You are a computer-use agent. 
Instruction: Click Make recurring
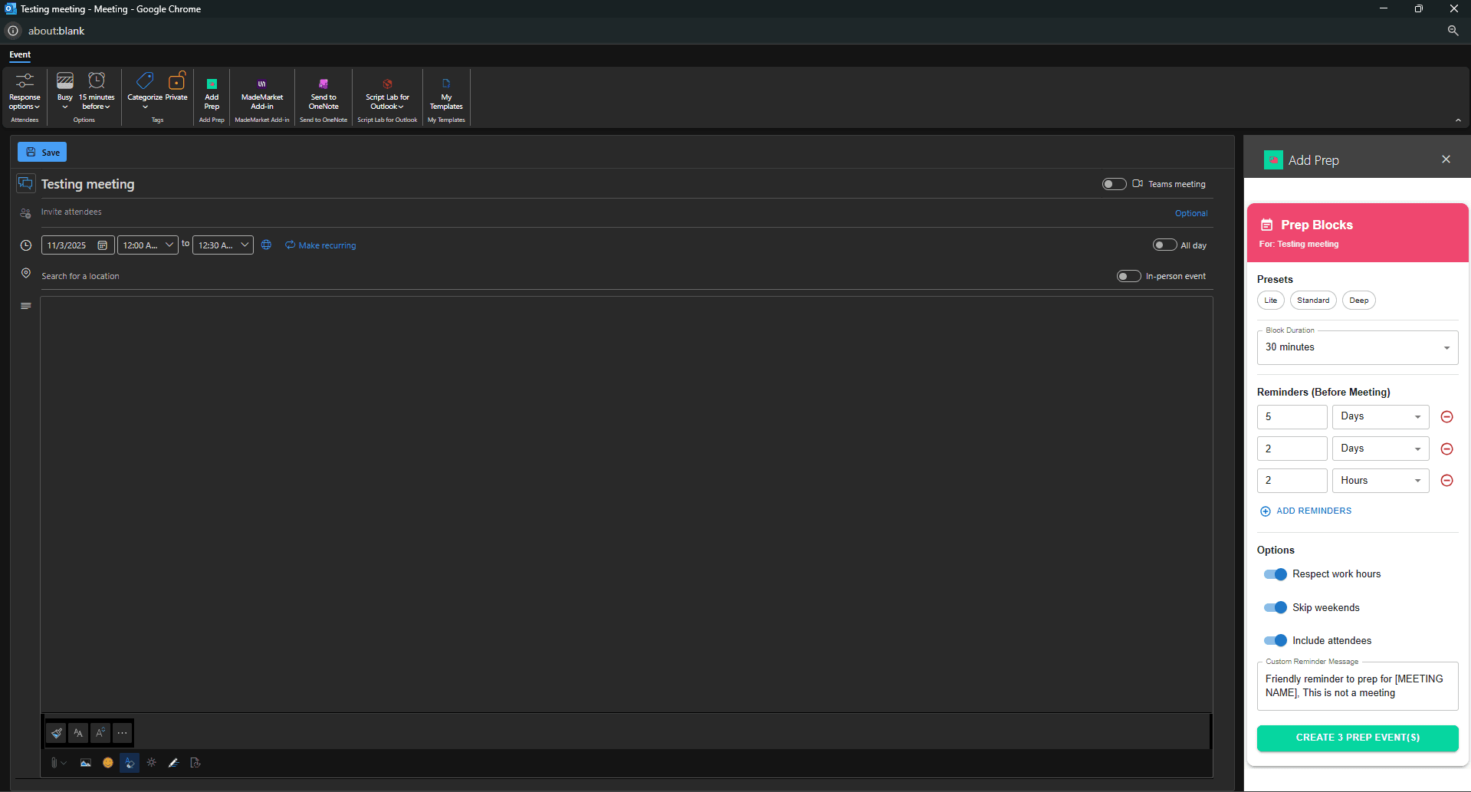click(320, 245)
